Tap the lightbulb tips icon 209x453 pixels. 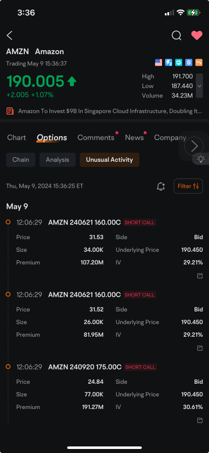pyautogui.click(x=200, y=159)
